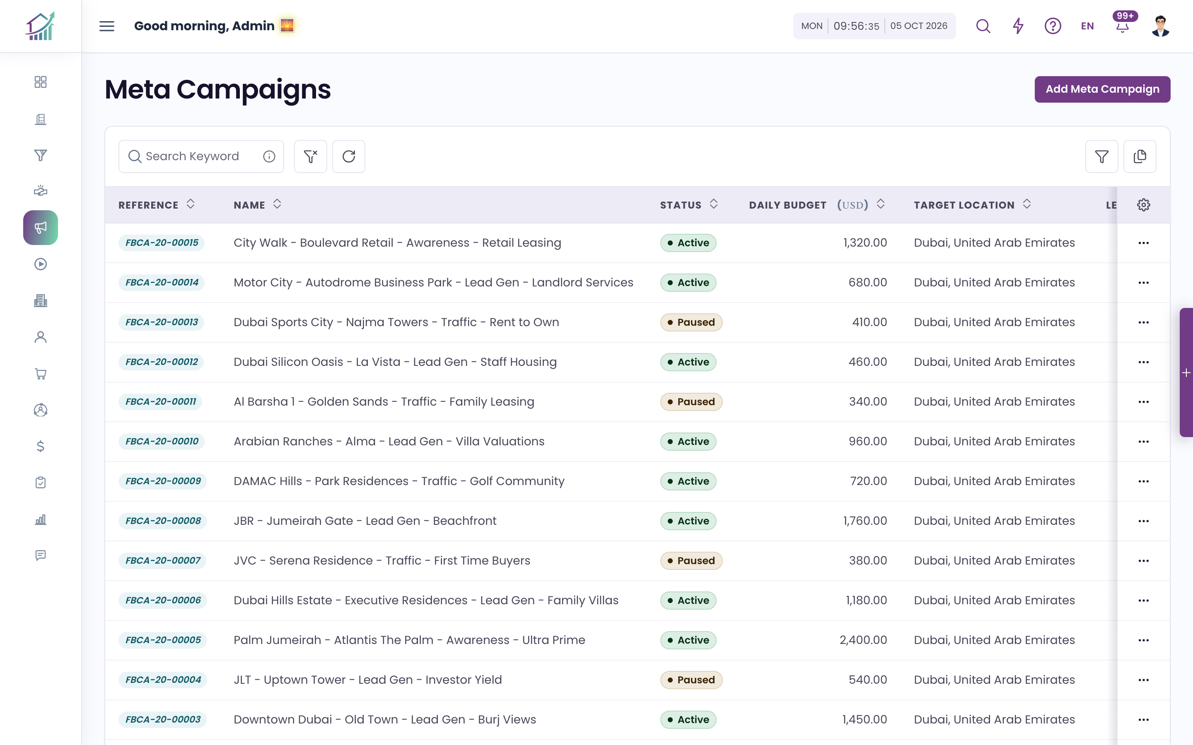Screen dimensions: 1193x745
Task: Open the shopping cart sidebar icon
Action: (41, 373)
